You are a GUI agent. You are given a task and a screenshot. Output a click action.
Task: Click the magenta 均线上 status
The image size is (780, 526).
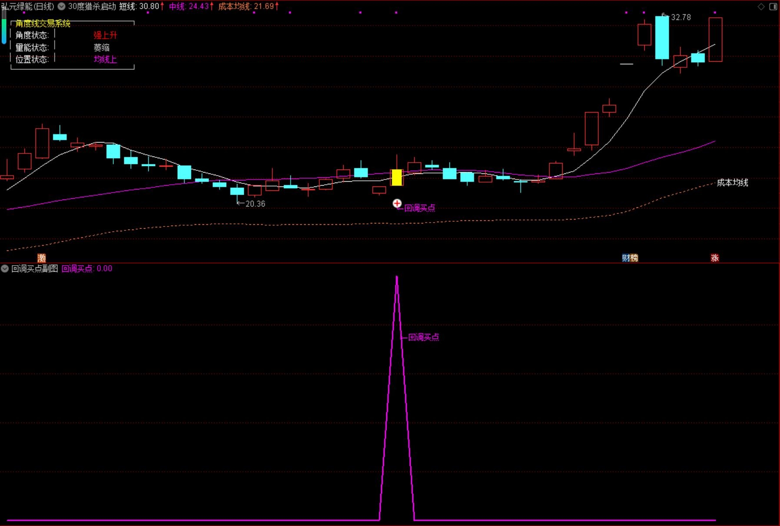(105, 59)
